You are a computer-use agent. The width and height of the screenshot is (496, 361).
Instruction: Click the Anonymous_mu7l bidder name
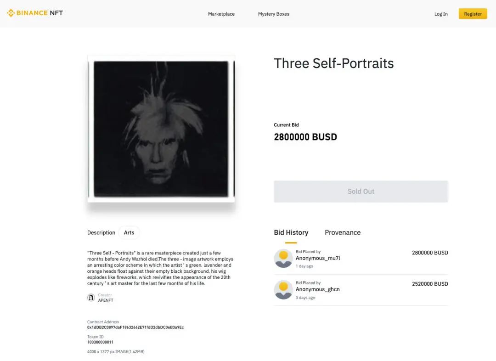318,258
